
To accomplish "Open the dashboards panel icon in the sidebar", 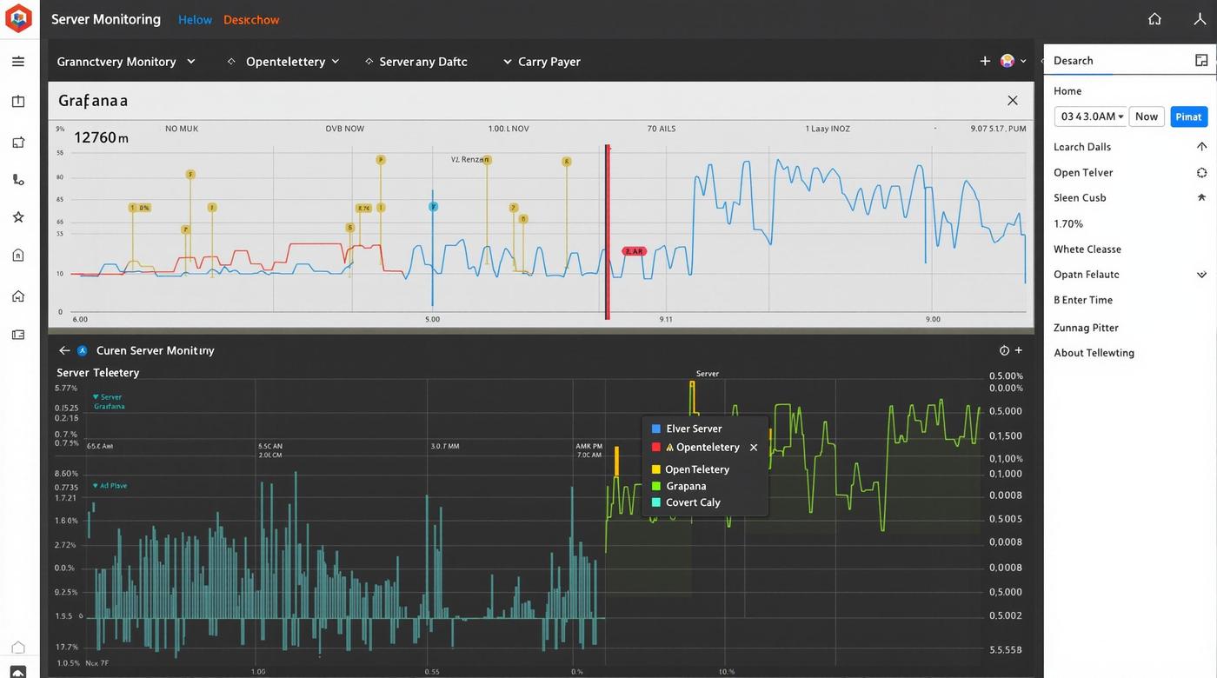I will (17, 100).
